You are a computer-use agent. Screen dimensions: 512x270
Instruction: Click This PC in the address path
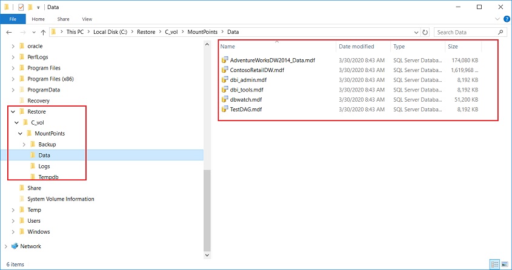coord(75,32)
